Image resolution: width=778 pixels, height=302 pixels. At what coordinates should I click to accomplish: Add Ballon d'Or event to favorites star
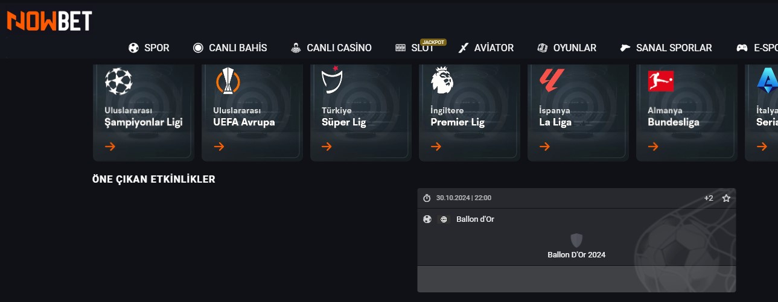coord(726,198)
